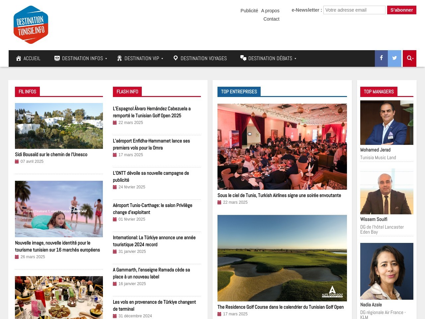The width and height of the screenshot is (425, 319).
Task: Click the Destination Tunisie.info logo
Action: (x=31, y=25)
